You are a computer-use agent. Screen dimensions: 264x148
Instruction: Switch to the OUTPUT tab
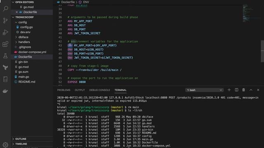80,90
